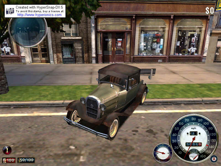The width and height of the screenshot is (221, 166).
Task: Click the odometer reading on the speedometer
Action: (x=194, y=144)
